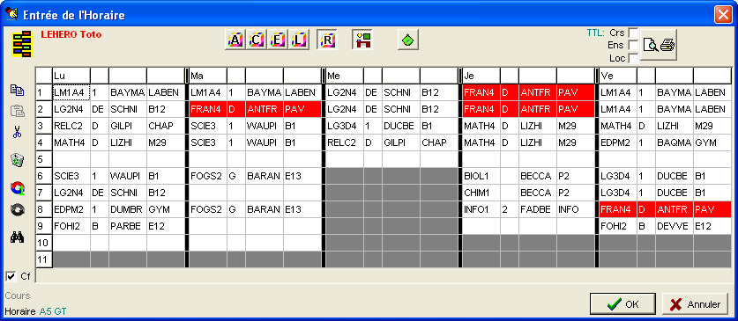Viewport: 738px width, 321px height.
Task: Select the empty Tuesday period 7 course cell
Action: point(207,193)
